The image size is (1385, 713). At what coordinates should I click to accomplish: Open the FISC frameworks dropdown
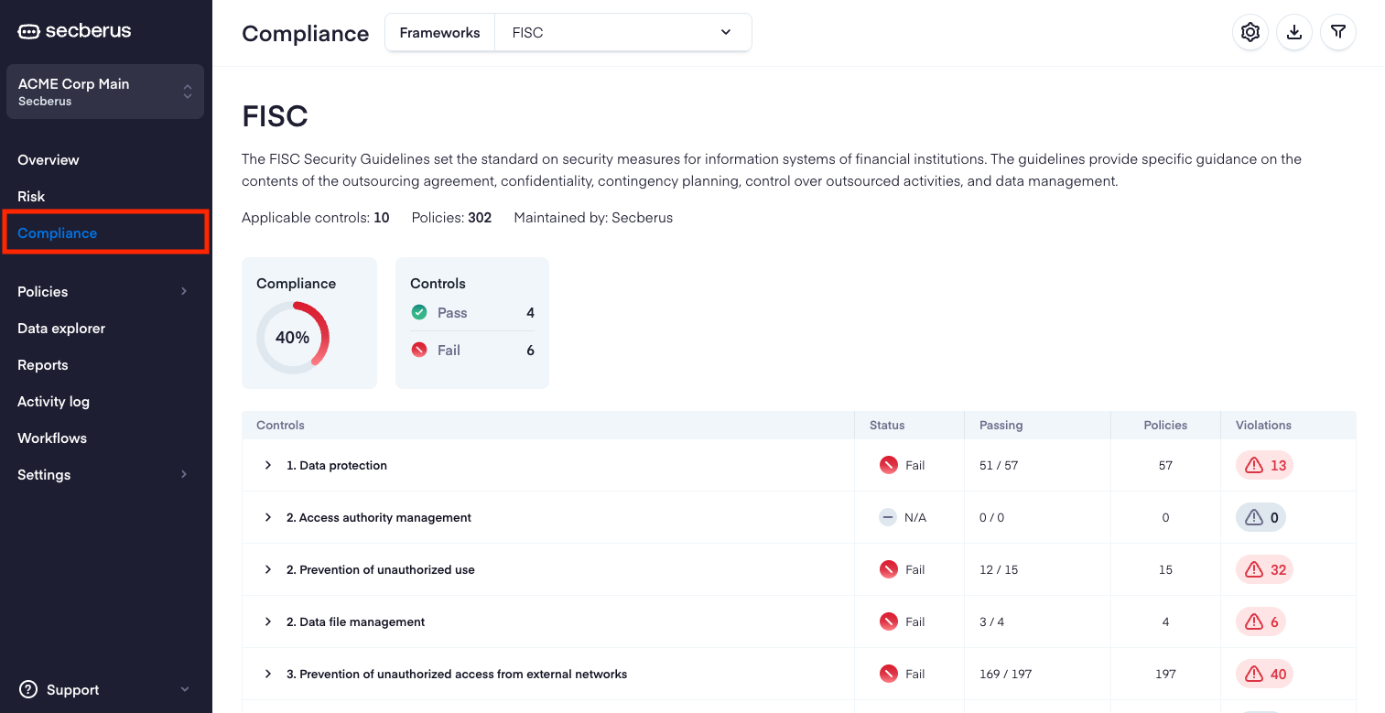[622, 32]
